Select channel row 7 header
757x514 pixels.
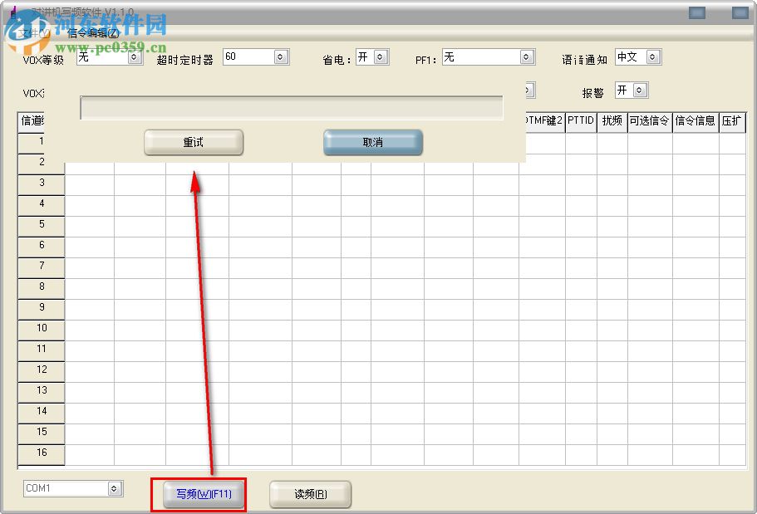(x=42, y=267)
